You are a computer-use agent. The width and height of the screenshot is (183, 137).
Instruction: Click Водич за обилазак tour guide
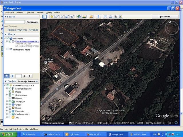[x=53, y=123]
